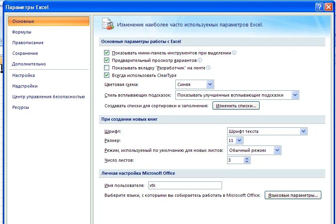Go to Дополнительно settings
The image size is (336, 224).
[49, 64]
